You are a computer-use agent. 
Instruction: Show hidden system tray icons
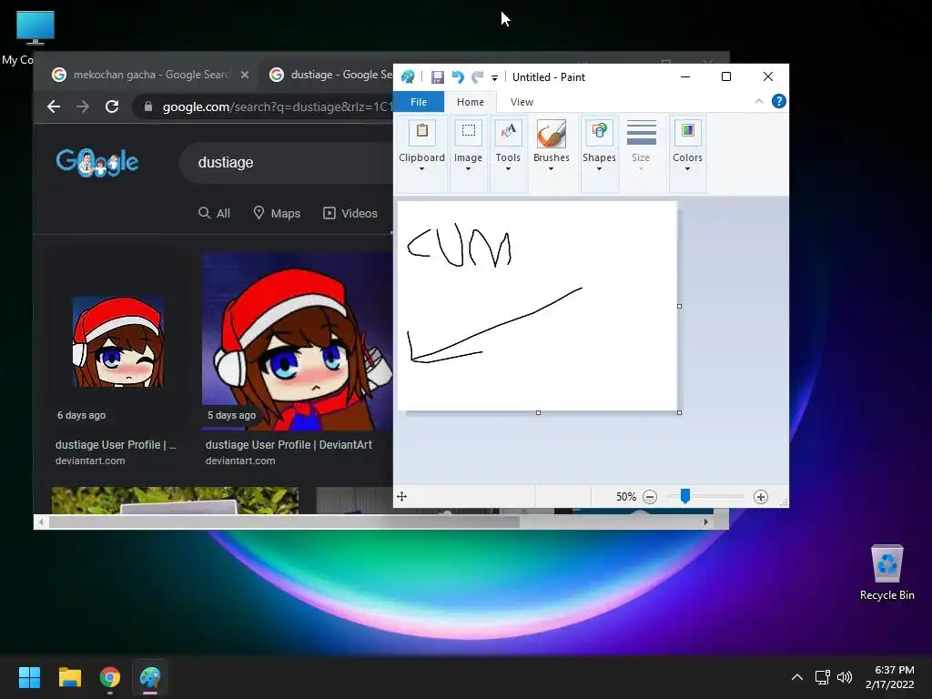(797, 677)
